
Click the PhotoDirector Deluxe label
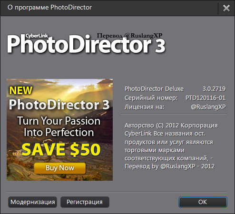154,89
